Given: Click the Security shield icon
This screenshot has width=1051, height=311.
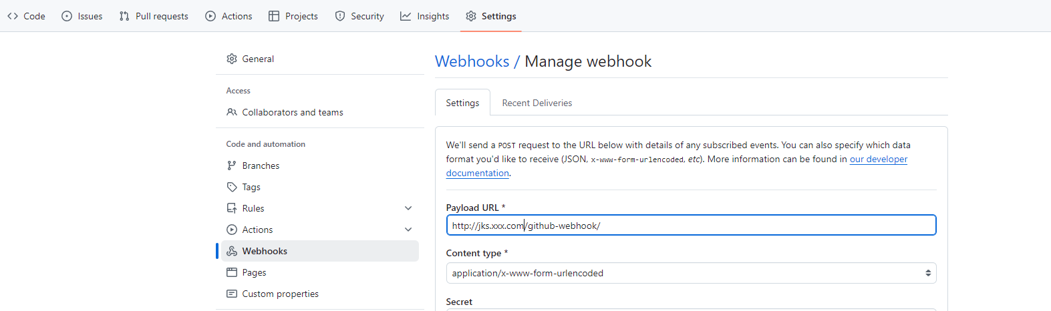Looking at the screenshot, I should (340, 16).
